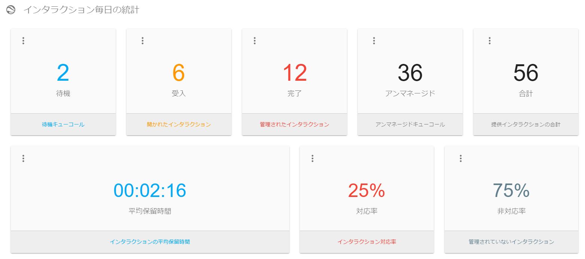The width and height of the screenshot is (585, 259).
Task: Click the 管理されていないインタラクション footer
Action: 511,242
